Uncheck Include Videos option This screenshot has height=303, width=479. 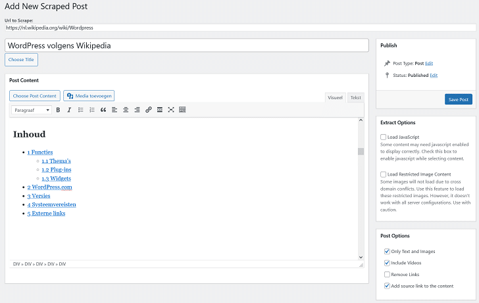click(x=387, y=263)
